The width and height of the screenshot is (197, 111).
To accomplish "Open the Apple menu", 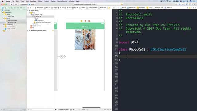I will point(3,1).
